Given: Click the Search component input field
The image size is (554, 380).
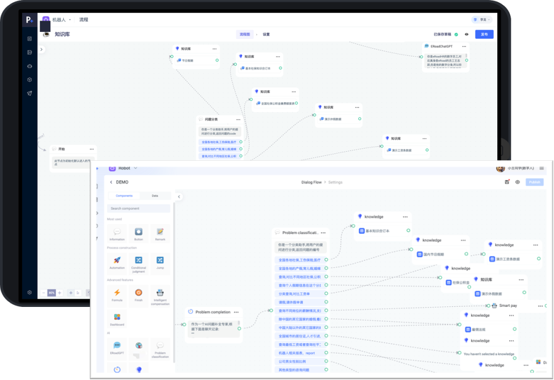Looking at the screenshot, I should point(138,208).
